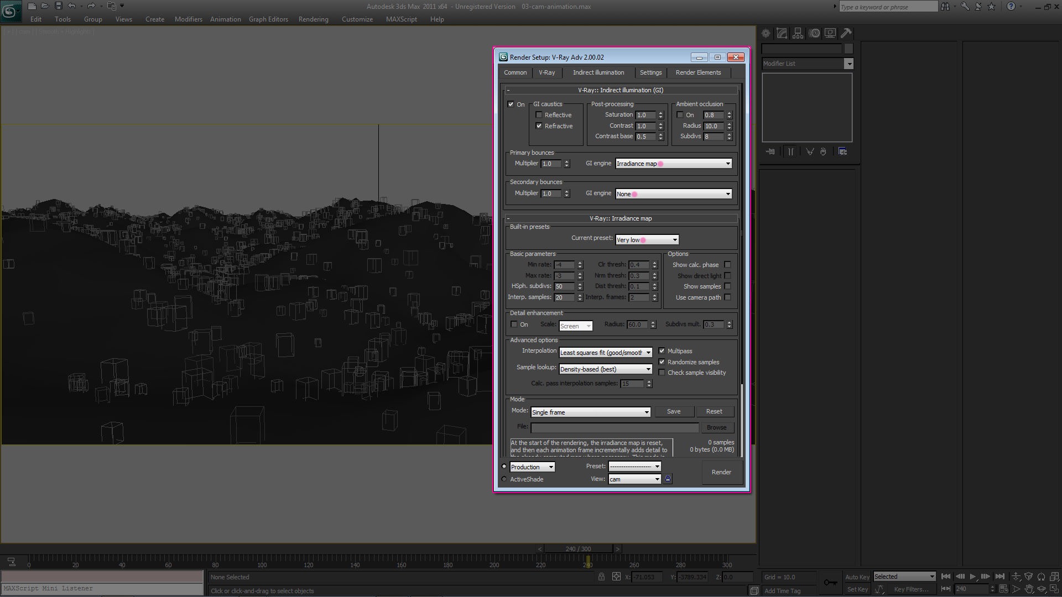1062x597 pixels.
Task: Enable Ambient occlusion On checkbox
Action: coord(680,115)
